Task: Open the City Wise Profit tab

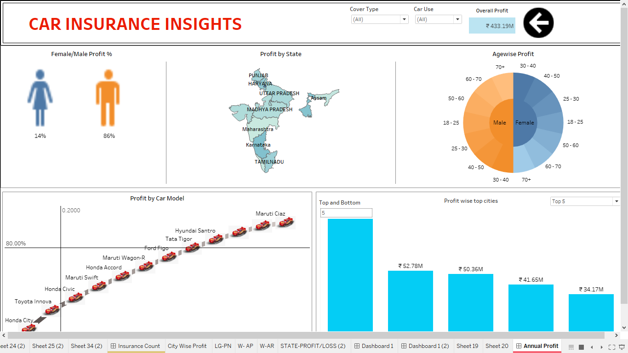Action: pyautogui.click(x=187, y=346)
